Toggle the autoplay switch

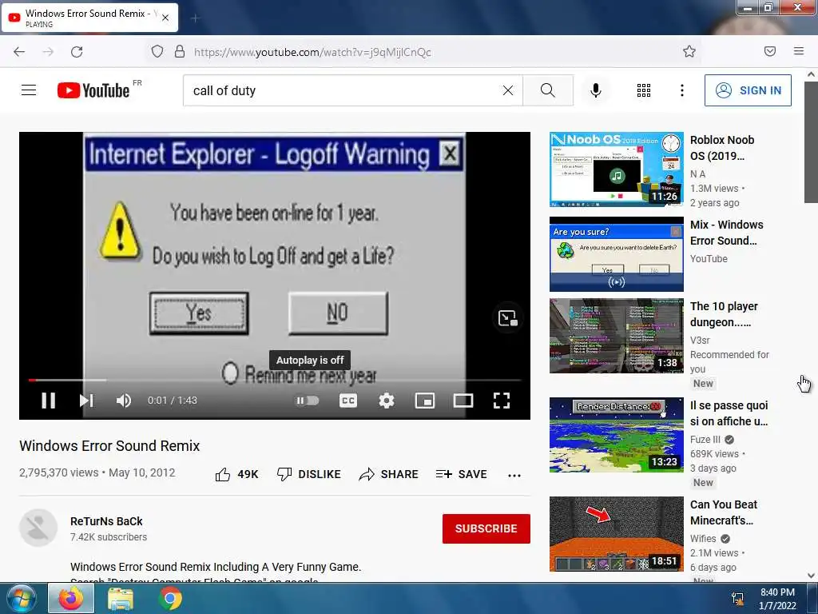(x=308, y=401)
